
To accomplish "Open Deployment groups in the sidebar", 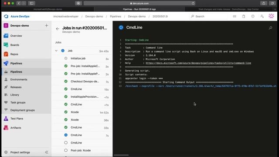I will click(22, 110).
